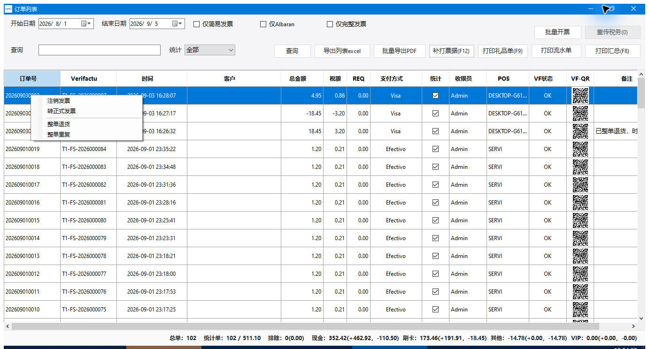The width and height of the screenshot is (649, 349).
Task: Click the 查询 search button
Action: click(x=293, y=51)
